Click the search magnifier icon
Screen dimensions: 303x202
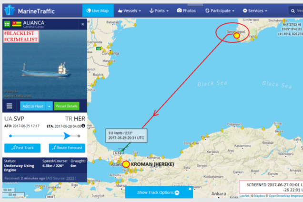point(293,11)
